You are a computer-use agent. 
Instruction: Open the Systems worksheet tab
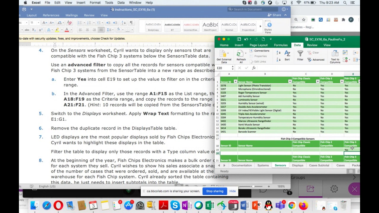[263, 165]
